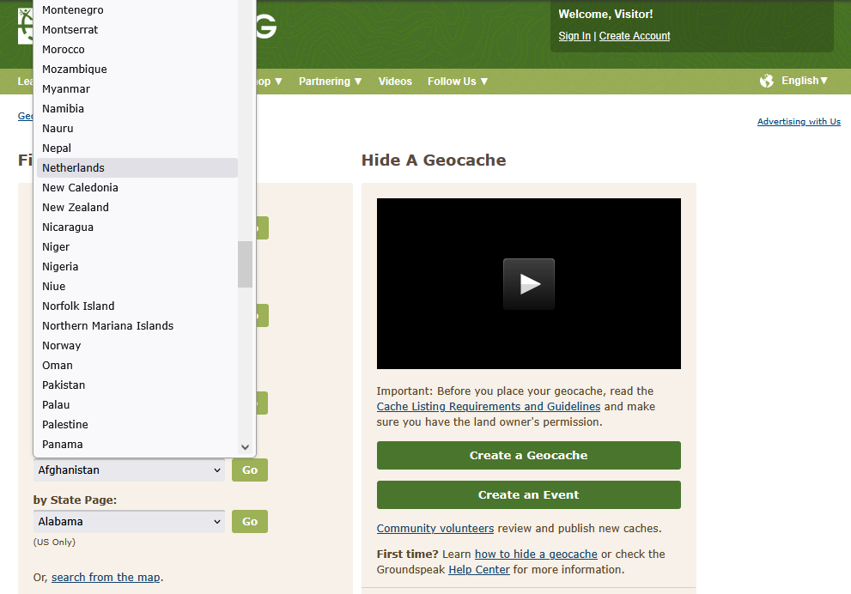The width and height of the screenshot is (851, 594).
Task: Open the Videos menu item
Action: 395,82
